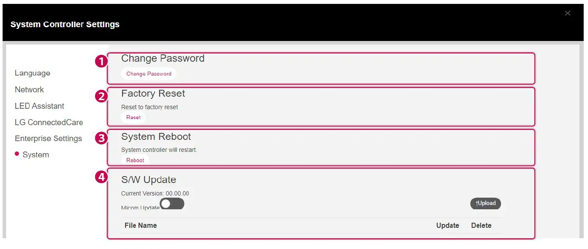This screenshot has width=588, height=249.
Task: Click the numbered marker 4 badge
Action: coord(101,177)
